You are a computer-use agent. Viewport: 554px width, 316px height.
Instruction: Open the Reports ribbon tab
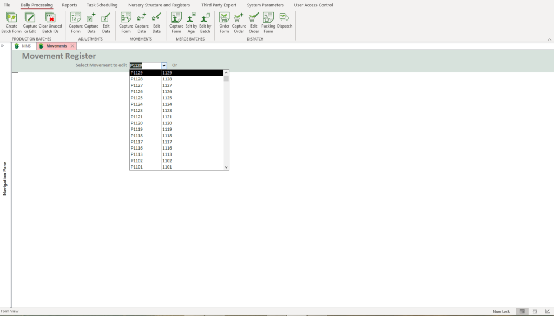69,5
